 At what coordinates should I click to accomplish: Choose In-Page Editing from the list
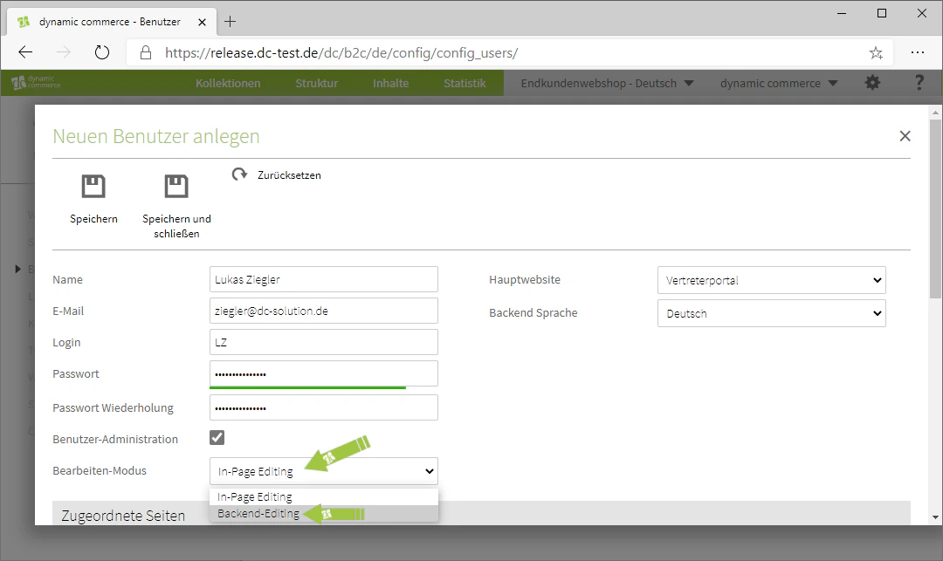coord(324,496)
